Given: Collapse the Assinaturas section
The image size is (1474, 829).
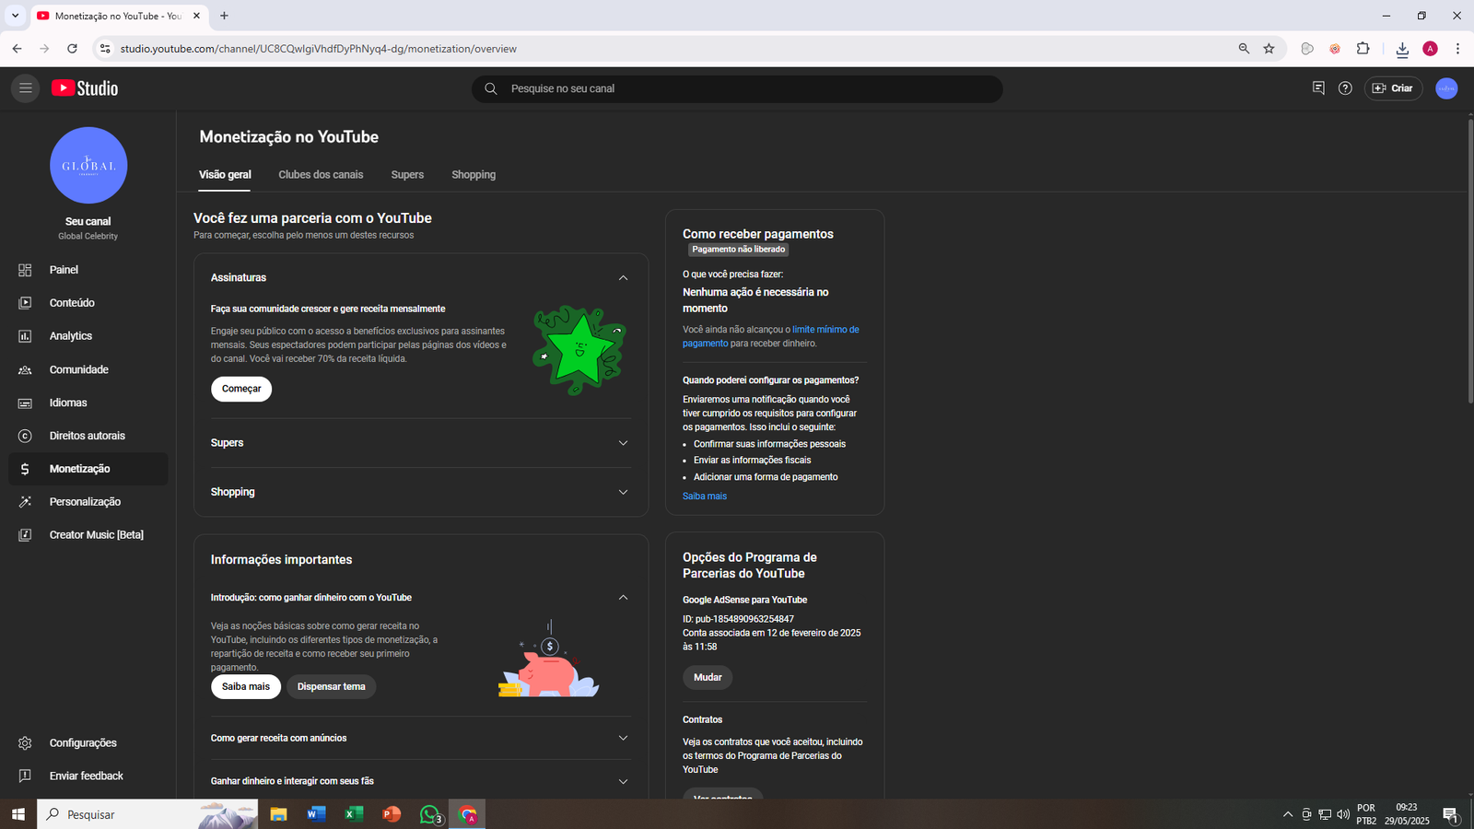Looking at the screenshot, I should pyautogui.click(x=623, y=278).
